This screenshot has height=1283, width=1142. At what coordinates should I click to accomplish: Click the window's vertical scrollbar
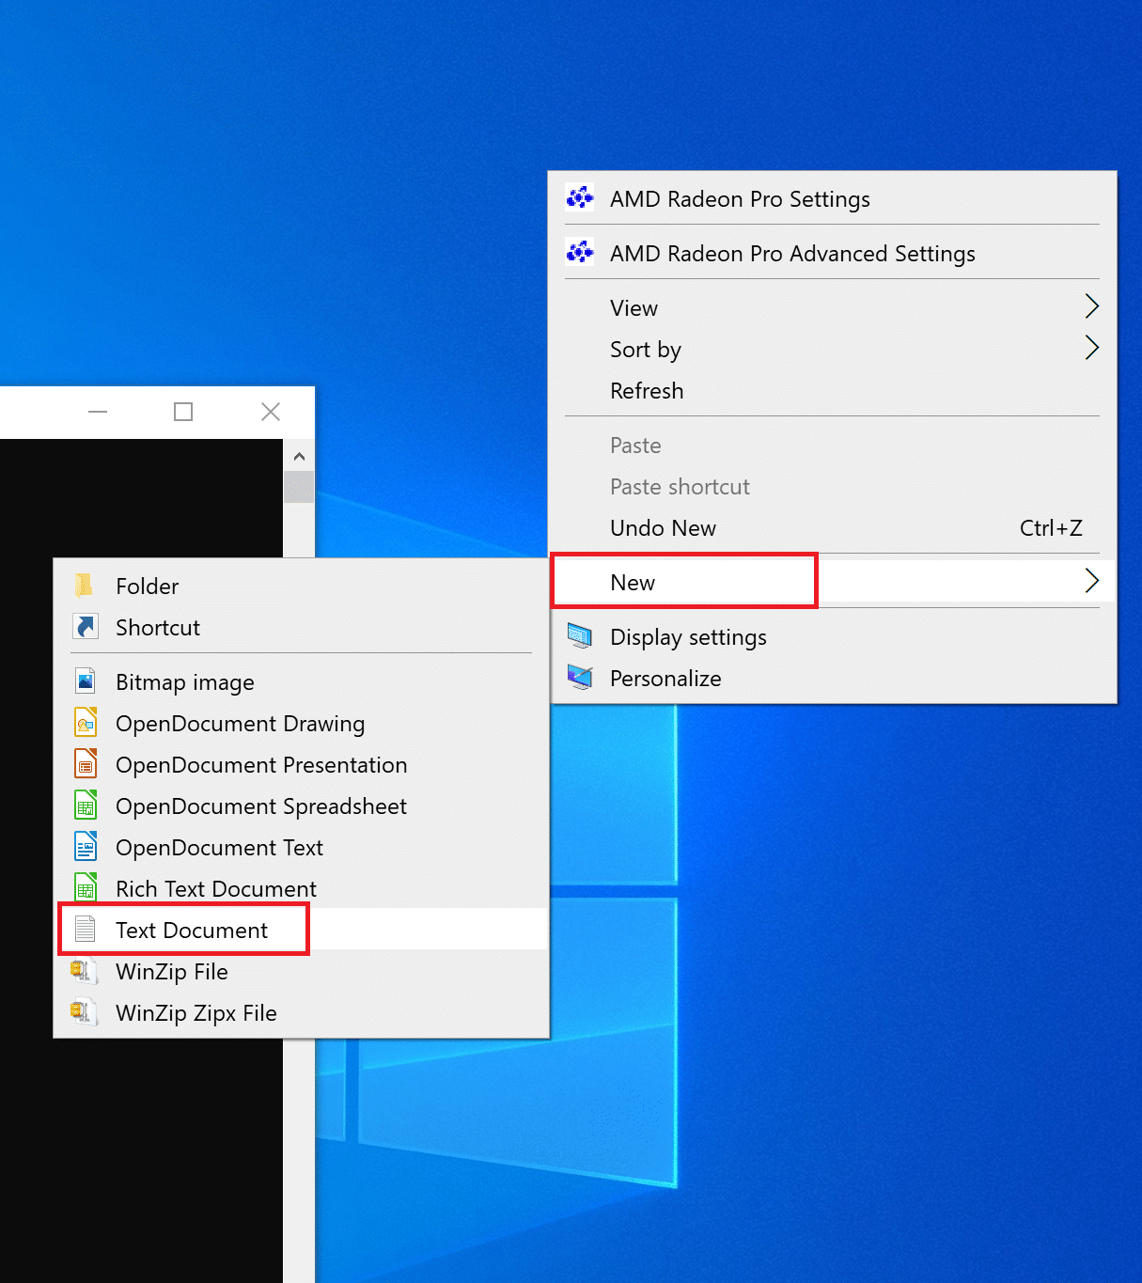coord(298,487)
